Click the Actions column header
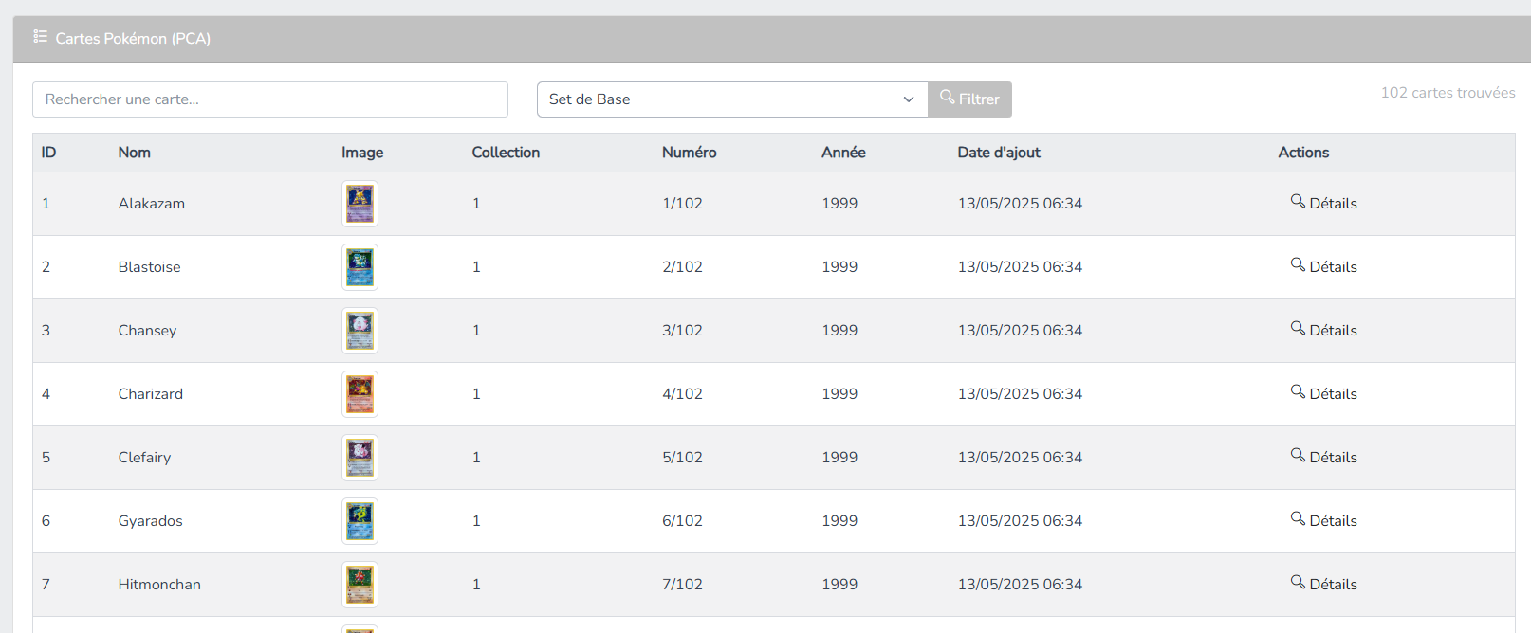The image size is (1531, 633). tap(1303, 153)
